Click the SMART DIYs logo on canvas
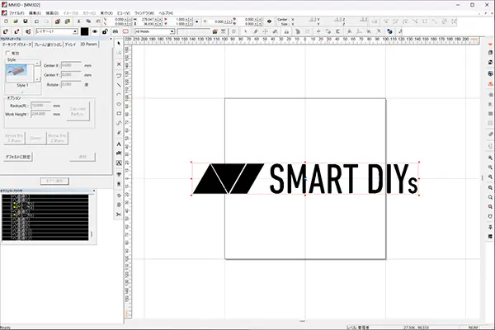The image size is (495, 330). coord(305,179)
